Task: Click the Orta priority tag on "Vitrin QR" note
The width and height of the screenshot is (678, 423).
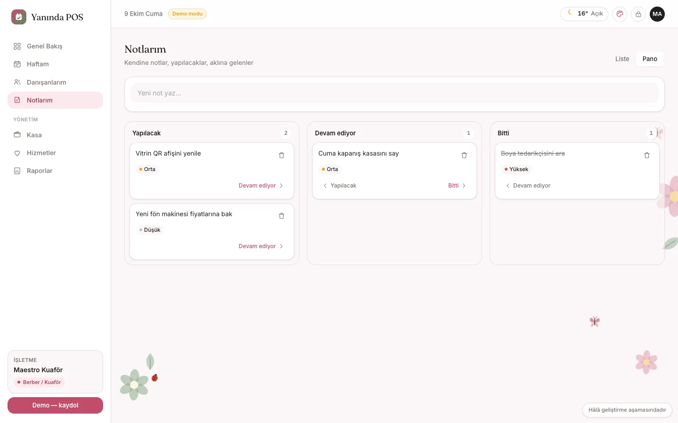Action: point(147,169)
